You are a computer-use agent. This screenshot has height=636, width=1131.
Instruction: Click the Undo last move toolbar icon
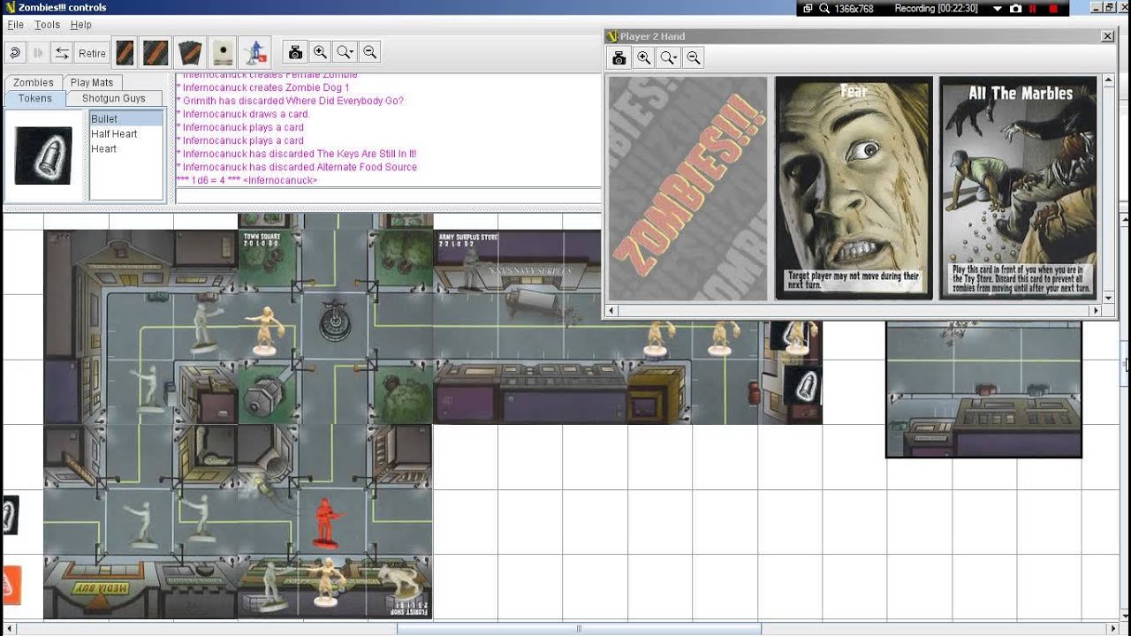pos(15,53)
